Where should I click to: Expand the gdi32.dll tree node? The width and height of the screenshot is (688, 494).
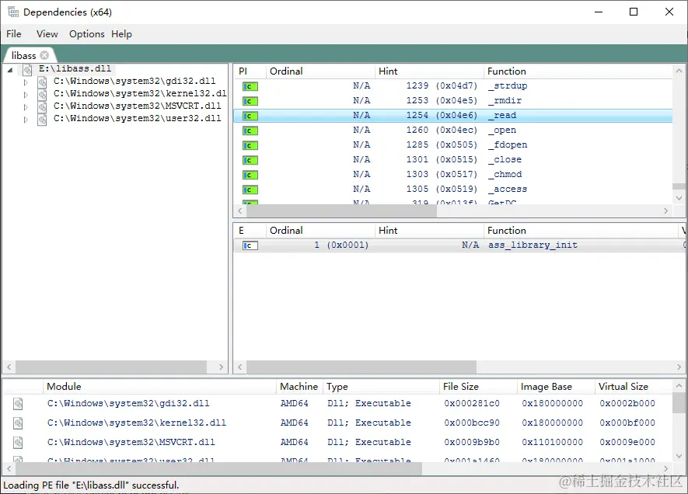[x=25, y=81]
